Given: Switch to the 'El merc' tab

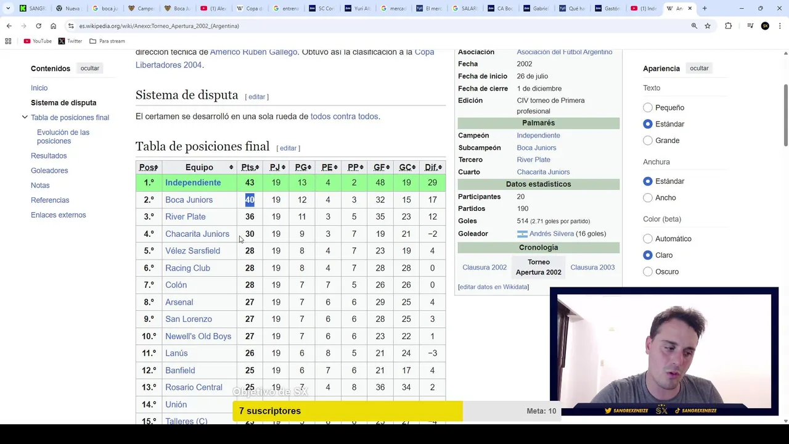Looking at the screenshot, I should (x=429, y=9).
